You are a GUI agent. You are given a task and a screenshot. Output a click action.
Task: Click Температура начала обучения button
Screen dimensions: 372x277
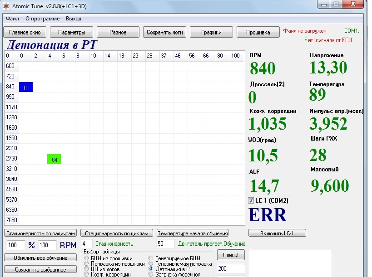point(193,233)
